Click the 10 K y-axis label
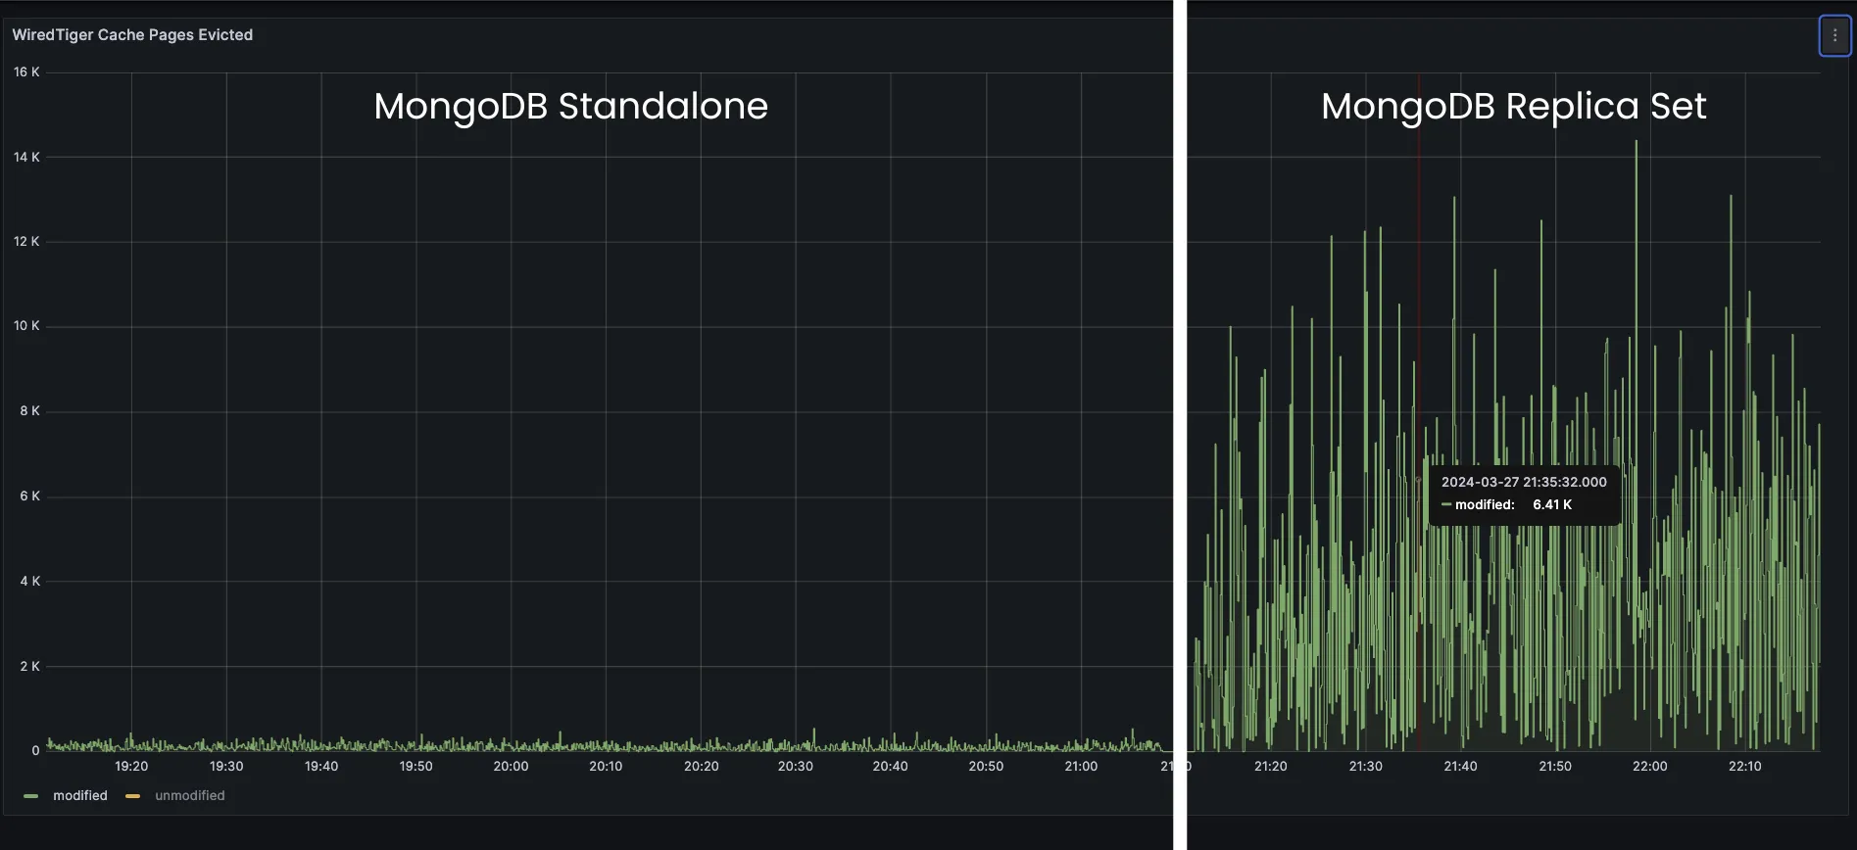Image resolution: width=1857 pixels, height=850 pixels. click(x=26, y=325)
